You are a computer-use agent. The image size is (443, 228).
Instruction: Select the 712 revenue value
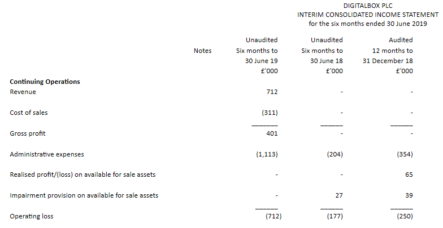coord(272,92)
